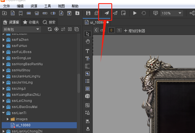Select controller page 1
Viewport: 195px width, 133px height.
[119, 30]
